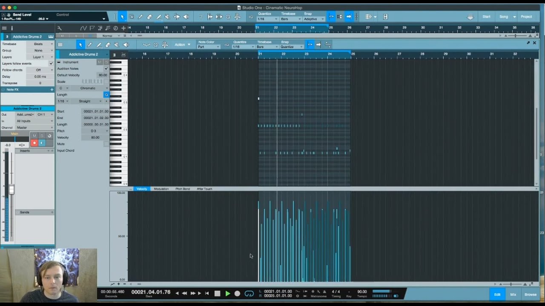Open the track list hamburger icon
This screenshot has height=306, width=545.
coord(4,28)
